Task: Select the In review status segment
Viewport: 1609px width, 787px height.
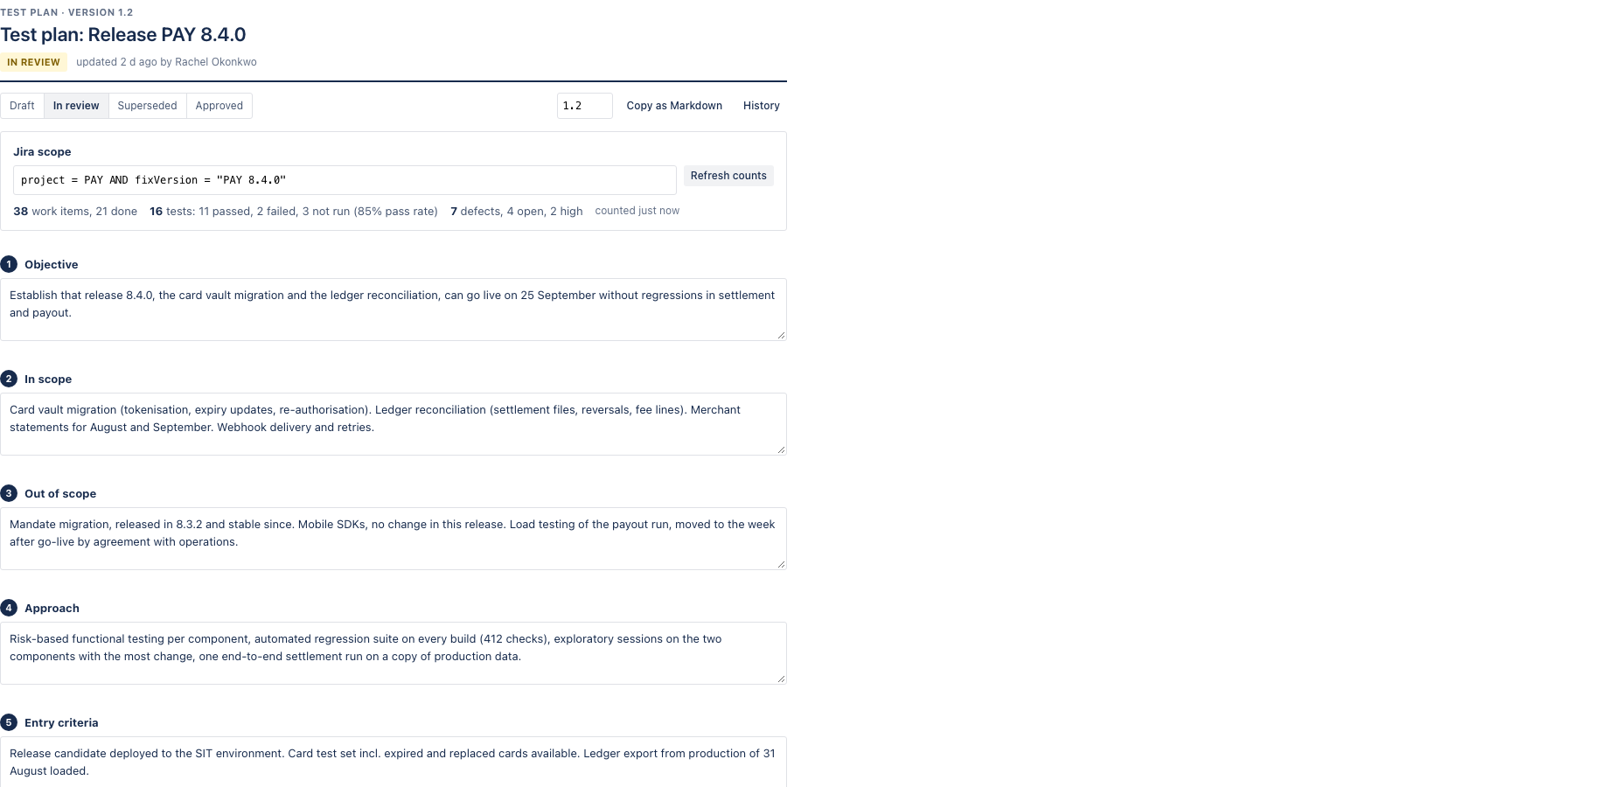Action: (x=76, y=106)
